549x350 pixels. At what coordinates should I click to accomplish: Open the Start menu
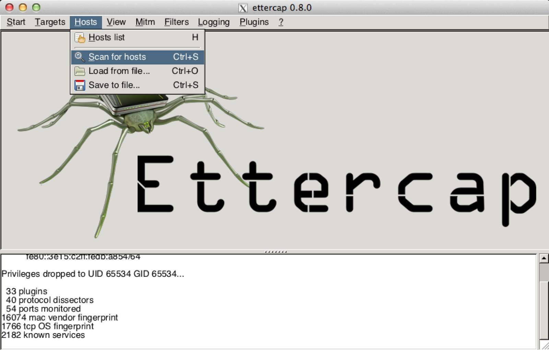(x=16, y=22)
